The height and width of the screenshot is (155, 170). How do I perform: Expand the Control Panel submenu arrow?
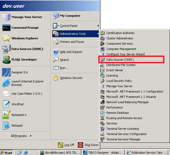(x=98, y=26)
